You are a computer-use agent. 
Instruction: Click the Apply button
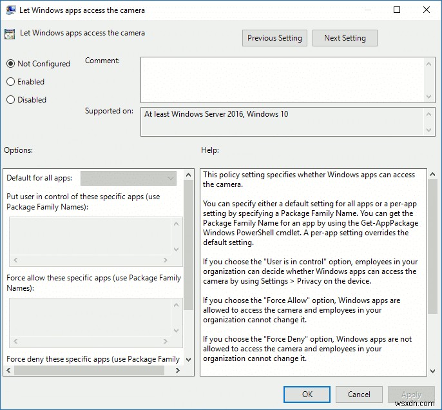tap(411, 395)
